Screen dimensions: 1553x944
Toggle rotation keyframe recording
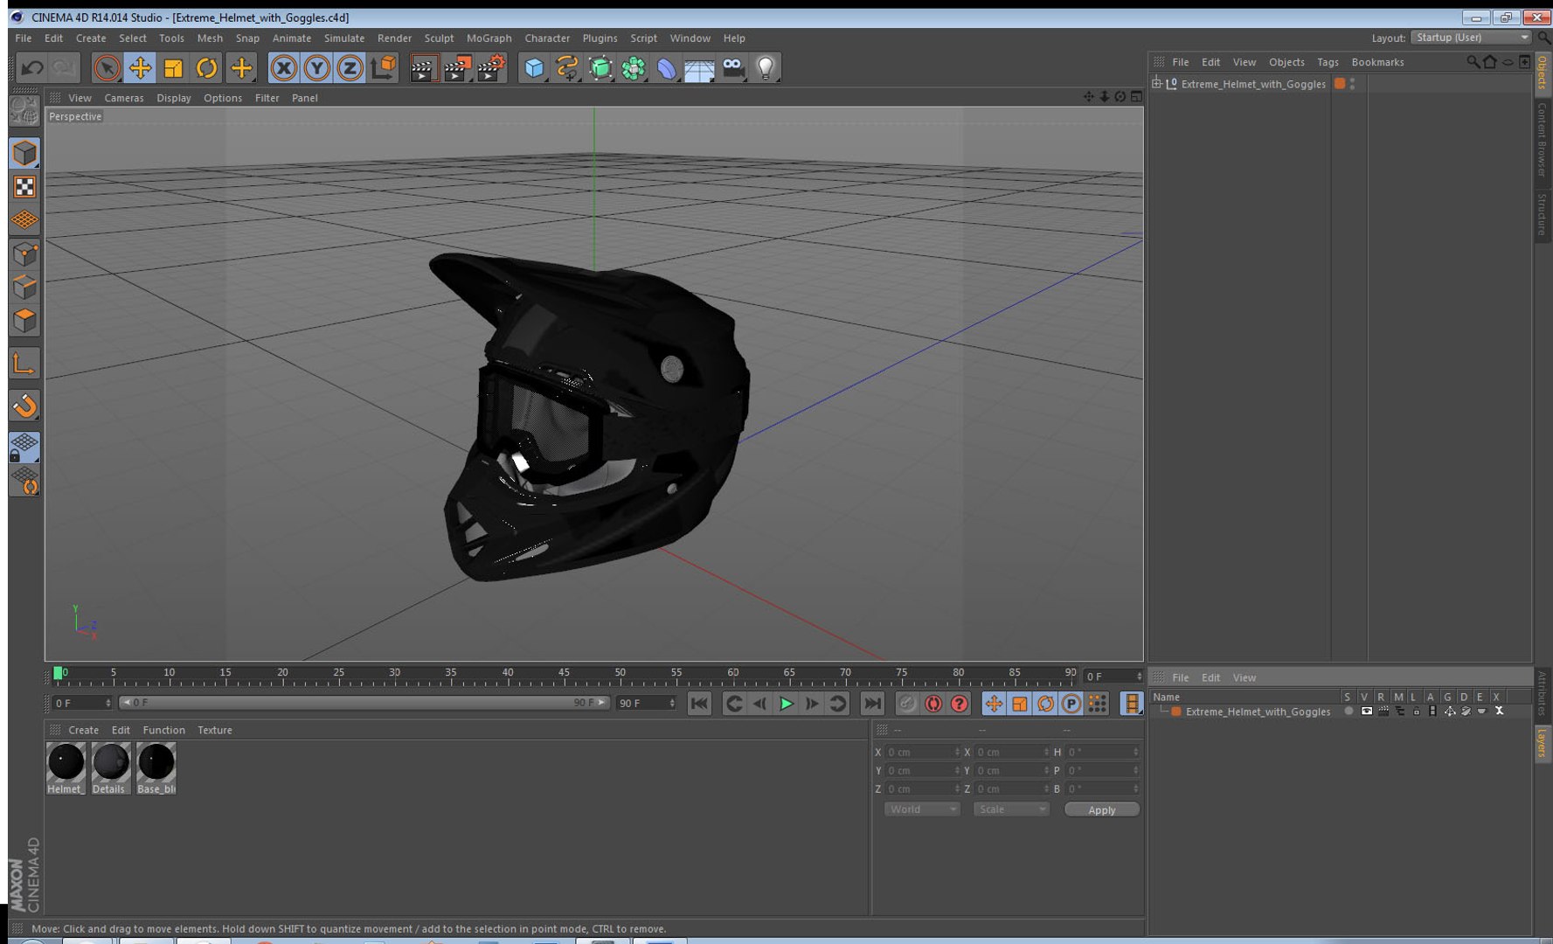click(x=1045, y=704)
